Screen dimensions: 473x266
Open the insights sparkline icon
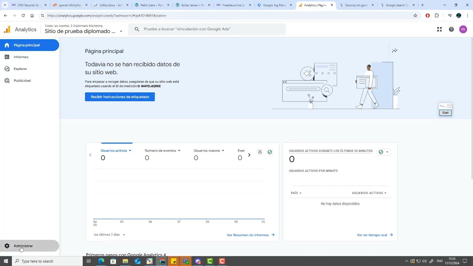pyautogui.click(x=395, y=51)
